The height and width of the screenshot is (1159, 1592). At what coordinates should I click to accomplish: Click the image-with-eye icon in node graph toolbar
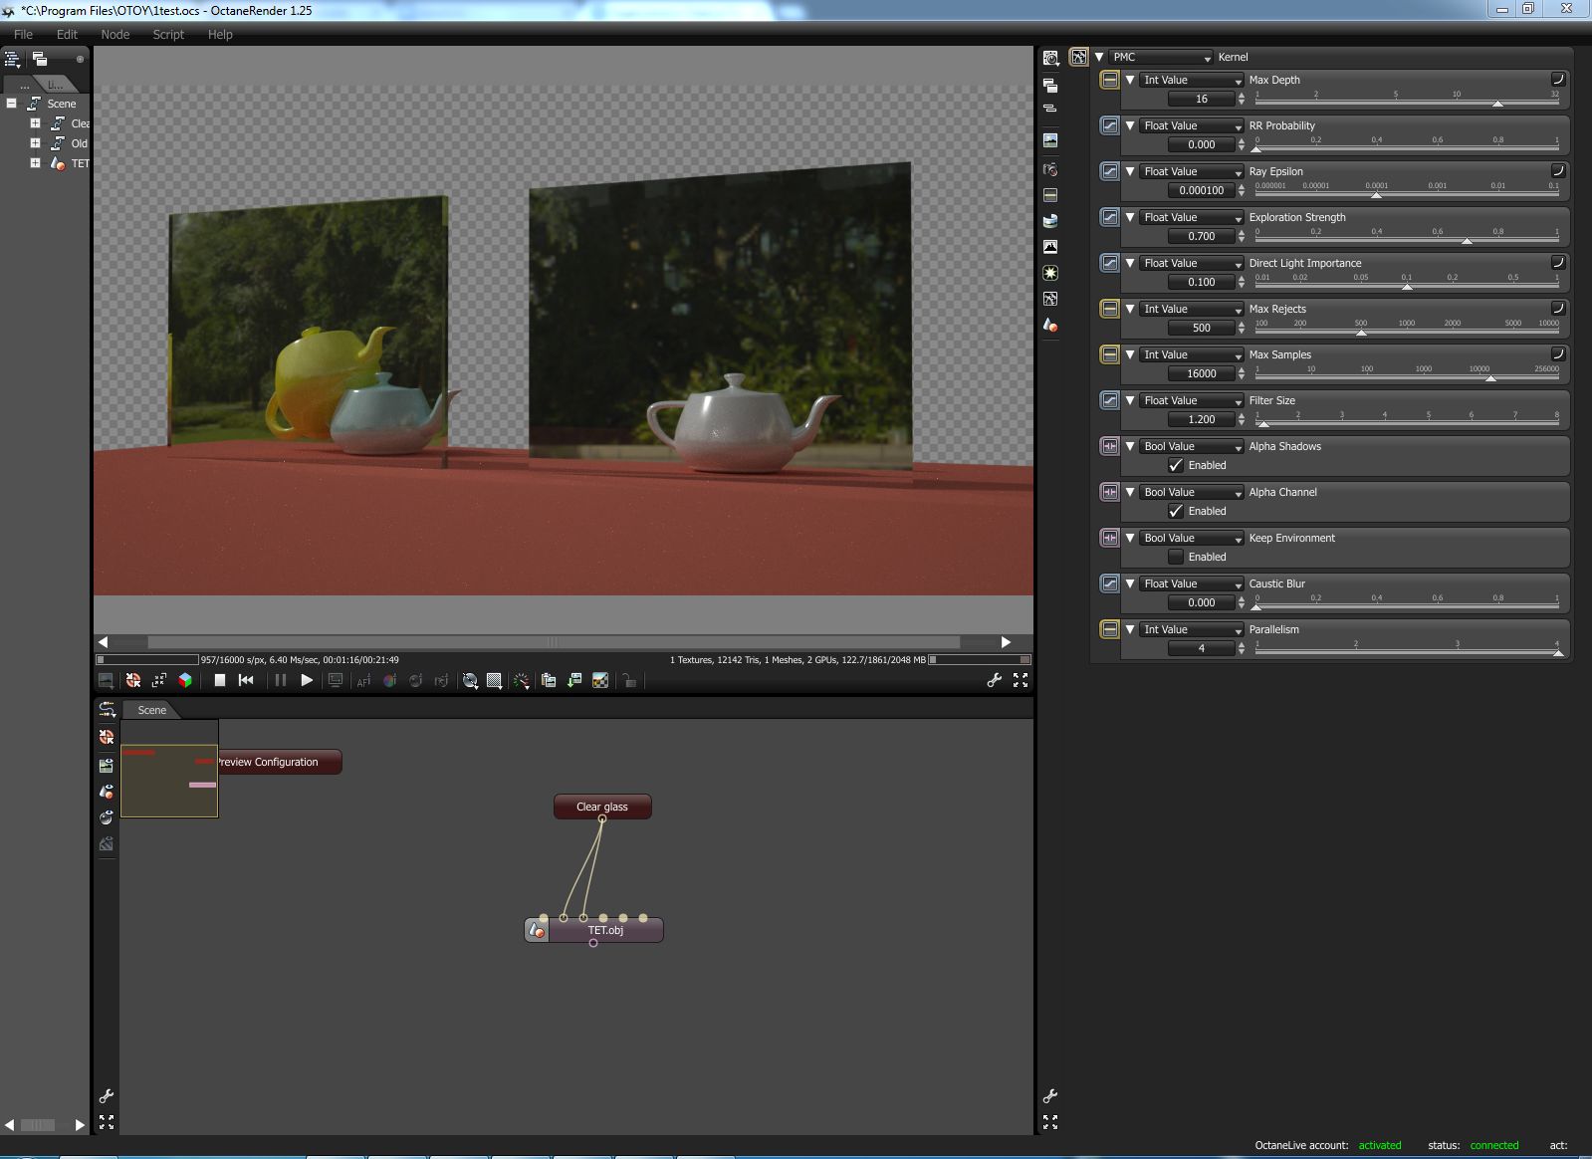[107, 766]
